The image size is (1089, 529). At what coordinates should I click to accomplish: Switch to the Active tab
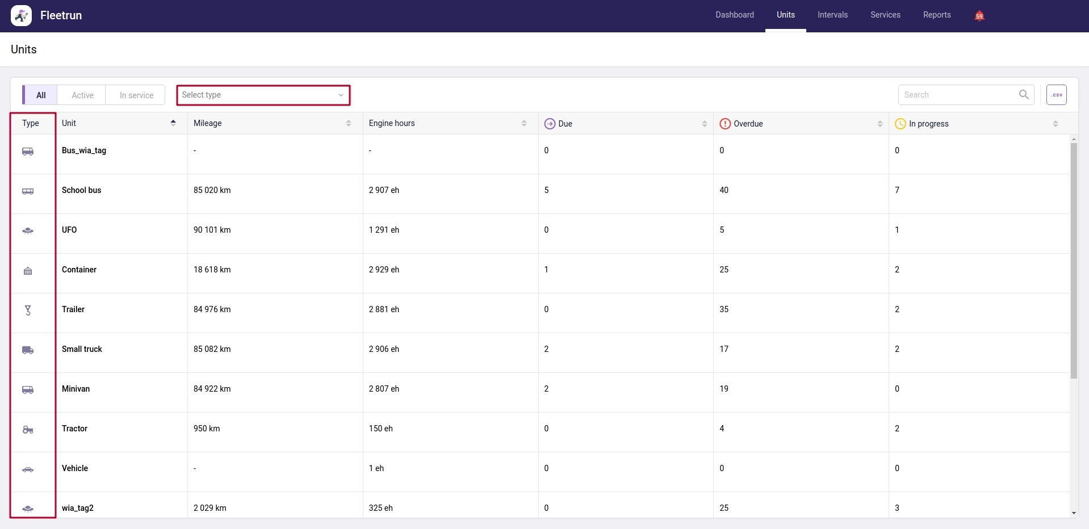[82, 95]
